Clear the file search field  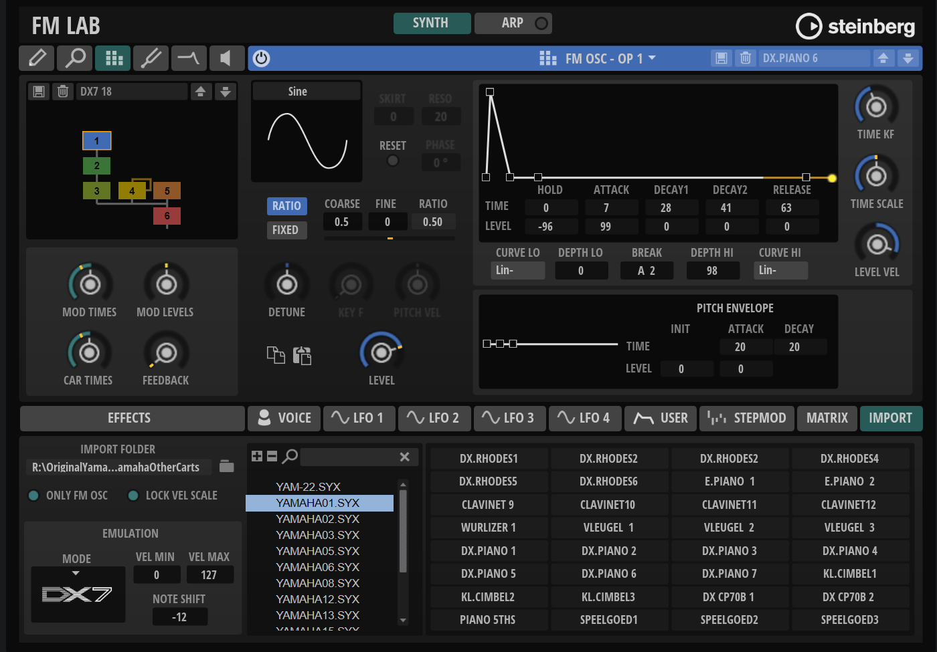tap(404, 457)
